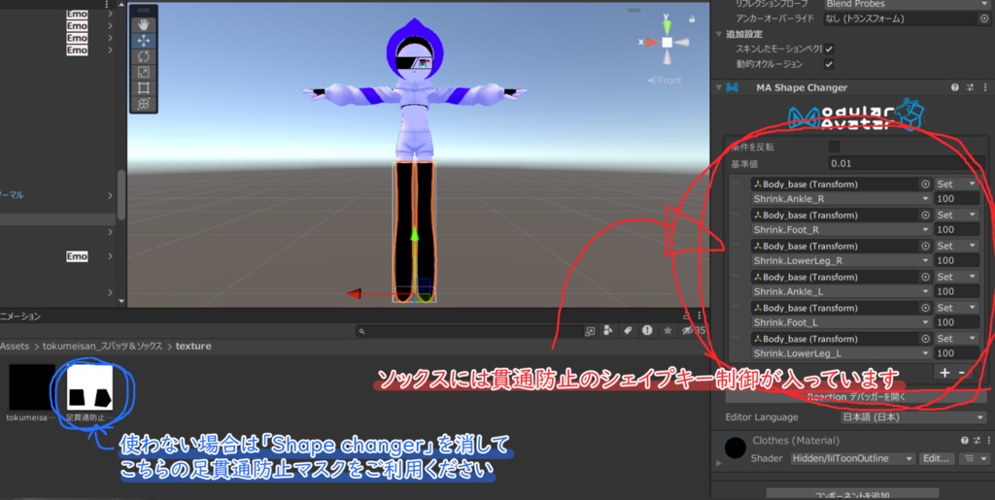Open the Scene view three-line options menu
This screenshot has height=500, width=995.
[x=634, y=10]
